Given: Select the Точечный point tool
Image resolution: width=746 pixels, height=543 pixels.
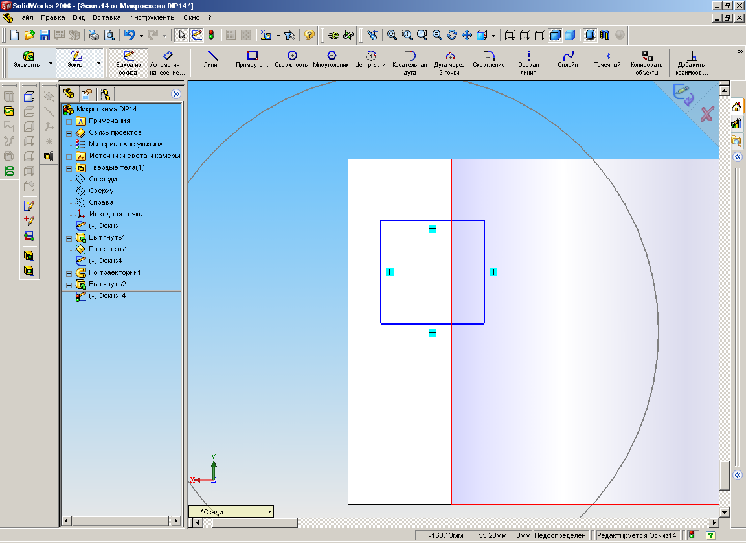Looking at the screenshot, I should (x=607, y=60).
